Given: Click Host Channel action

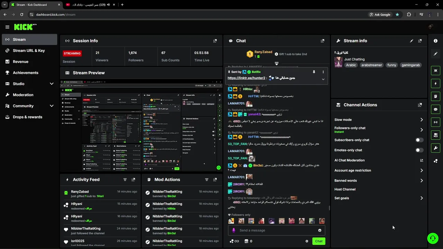Looking at the screenshot, I should coord(345,189).
